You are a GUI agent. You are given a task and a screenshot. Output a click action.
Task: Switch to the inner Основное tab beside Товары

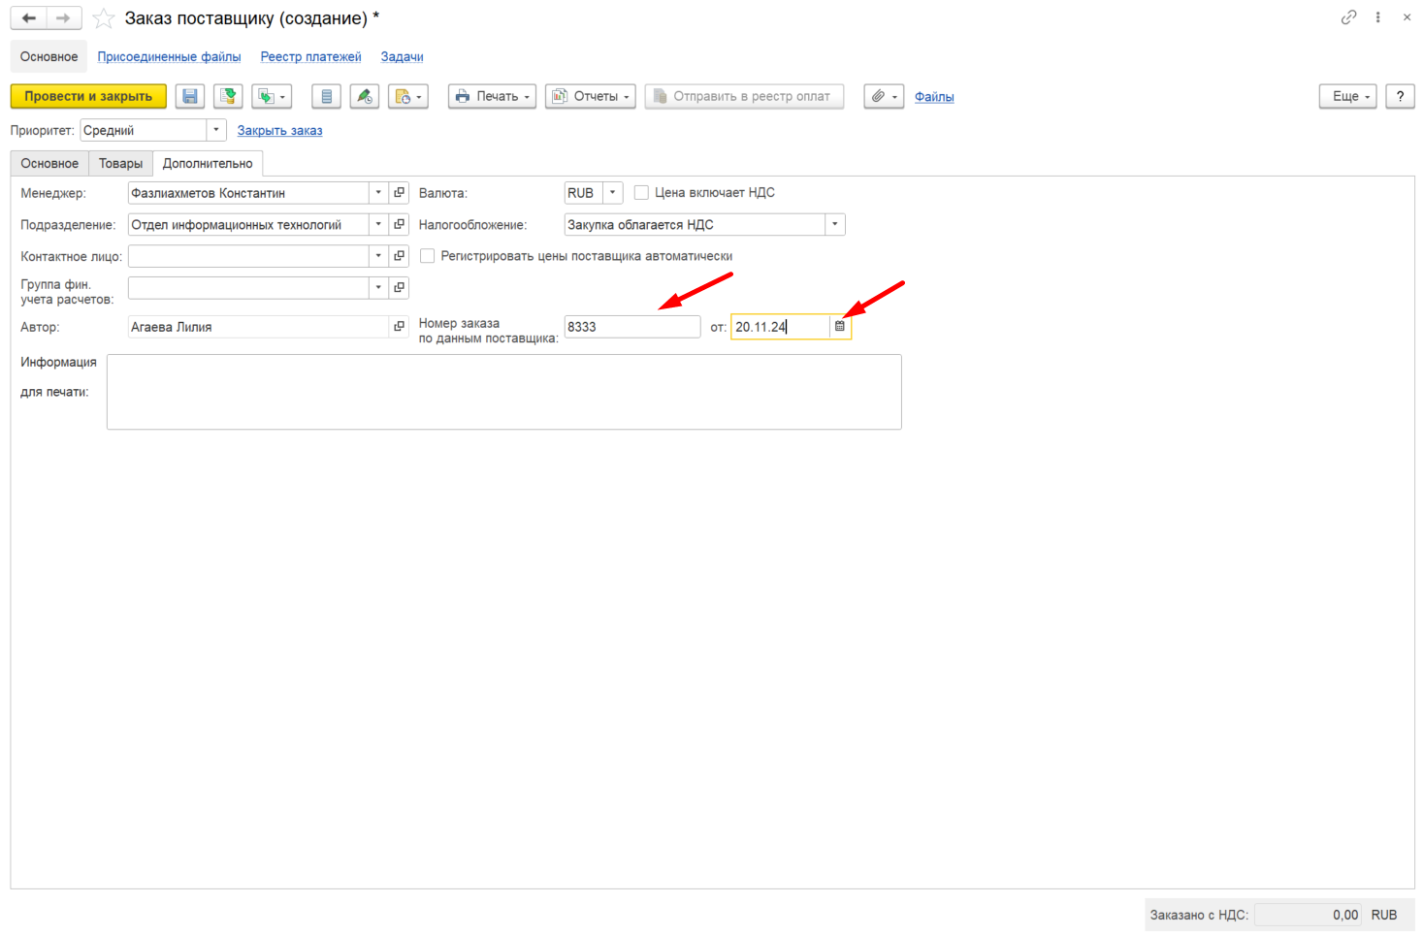(x=49, y=163)
